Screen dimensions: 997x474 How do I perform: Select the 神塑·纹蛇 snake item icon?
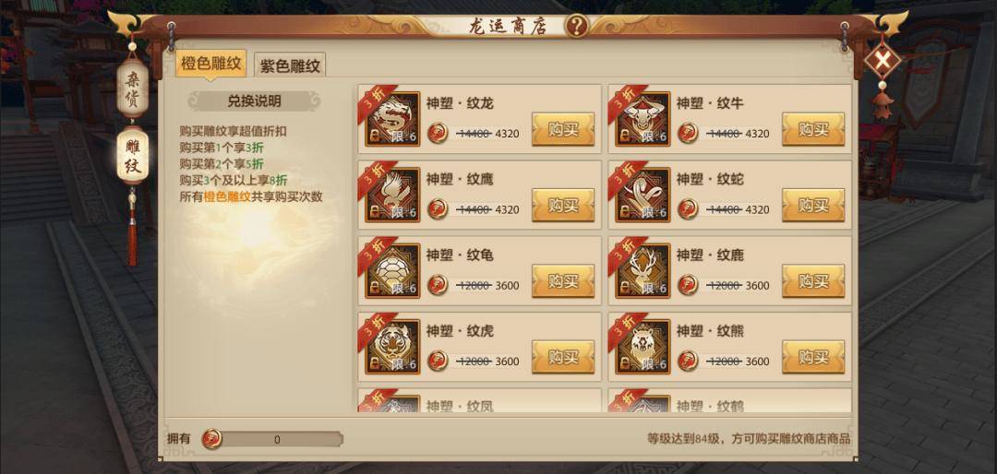point(643,196)
